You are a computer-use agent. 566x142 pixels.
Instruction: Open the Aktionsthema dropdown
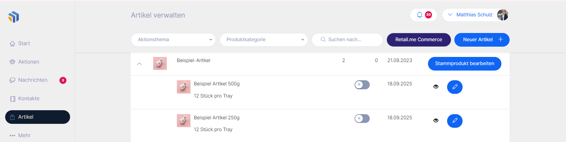tap(173, 40)
